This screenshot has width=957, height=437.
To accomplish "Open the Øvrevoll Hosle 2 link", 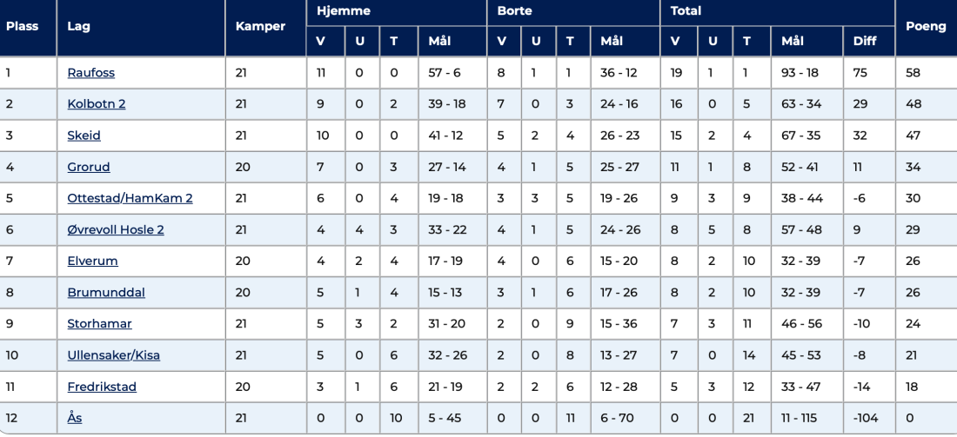I will [x=116, y=229].
